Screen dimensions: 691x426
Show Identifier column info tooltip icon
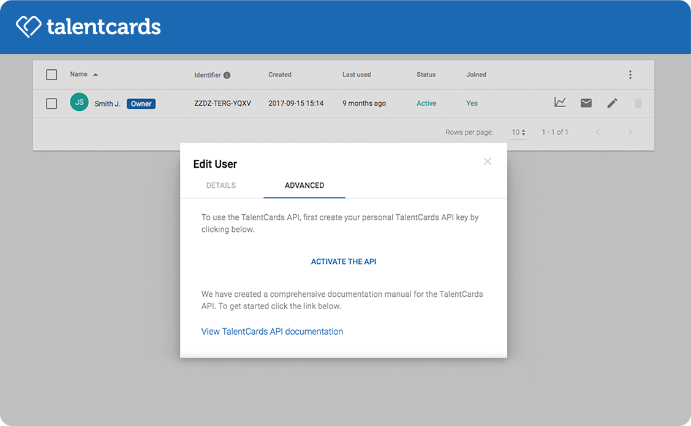pos(227,75)
